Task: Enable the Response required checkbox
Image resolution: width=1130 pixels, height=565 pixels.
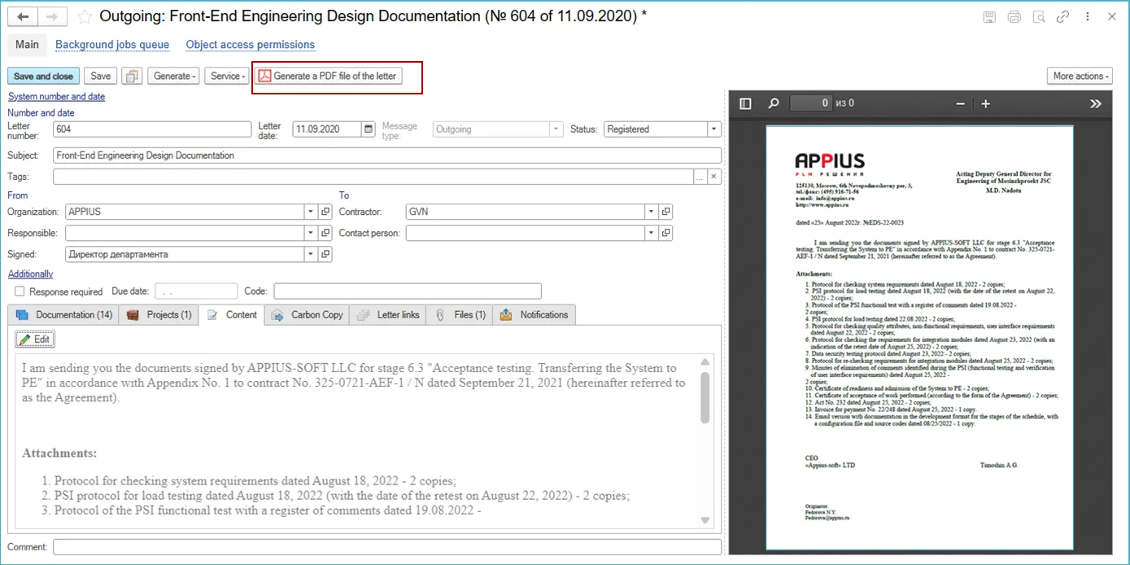Action: [x=20, y=291]
